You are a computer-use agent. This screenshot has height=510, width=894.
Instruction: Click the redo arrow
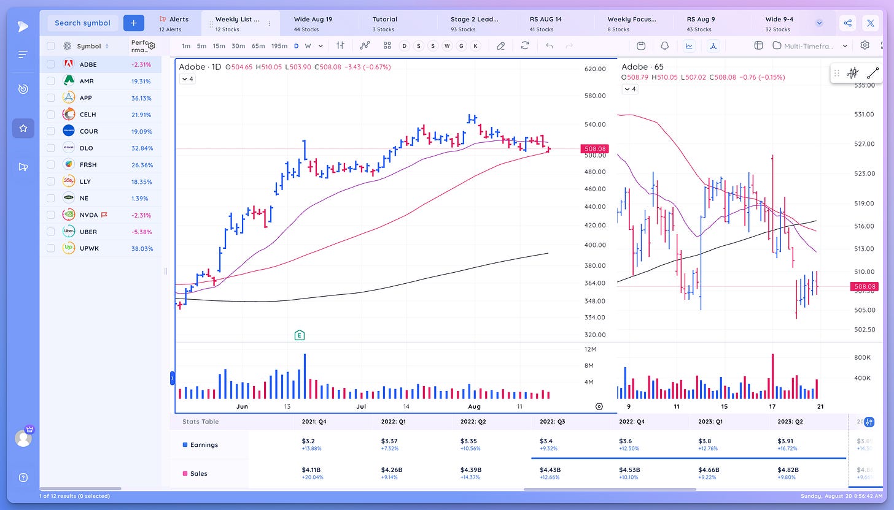click(x=569, y=45)
